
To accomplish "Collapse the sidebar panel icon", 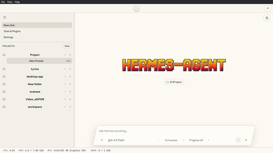I will point(5,17).
